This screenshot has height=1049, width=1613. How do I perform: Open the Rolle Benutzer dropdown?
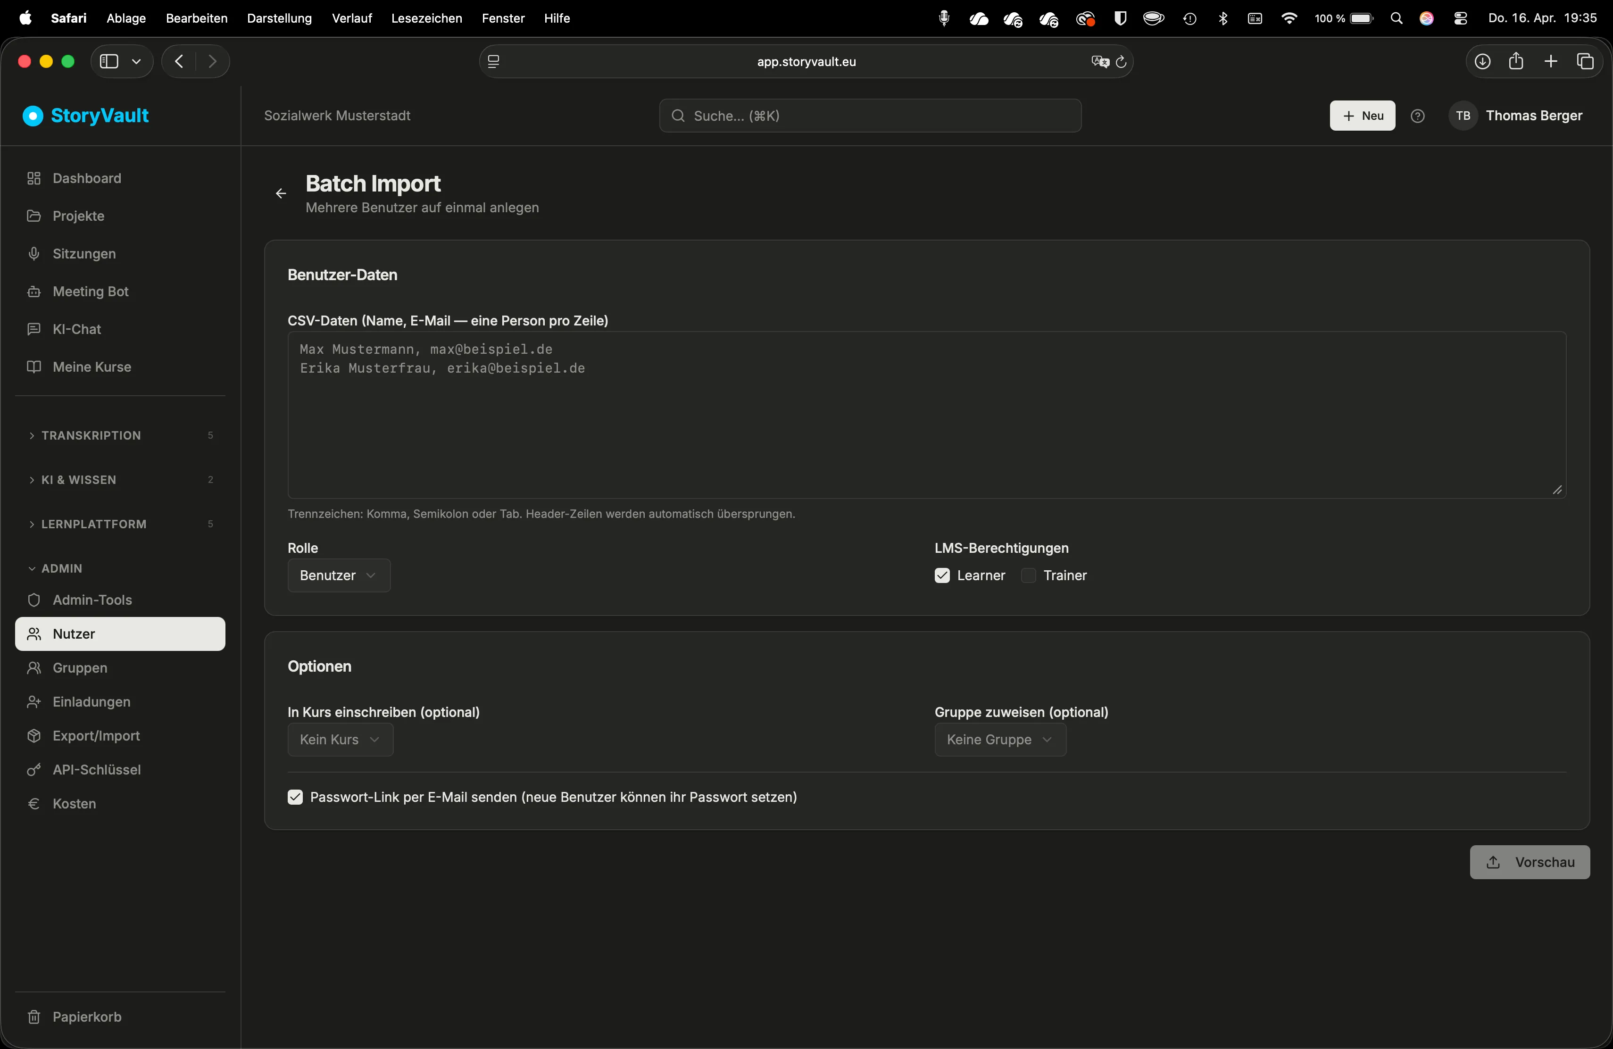[339, 575]
